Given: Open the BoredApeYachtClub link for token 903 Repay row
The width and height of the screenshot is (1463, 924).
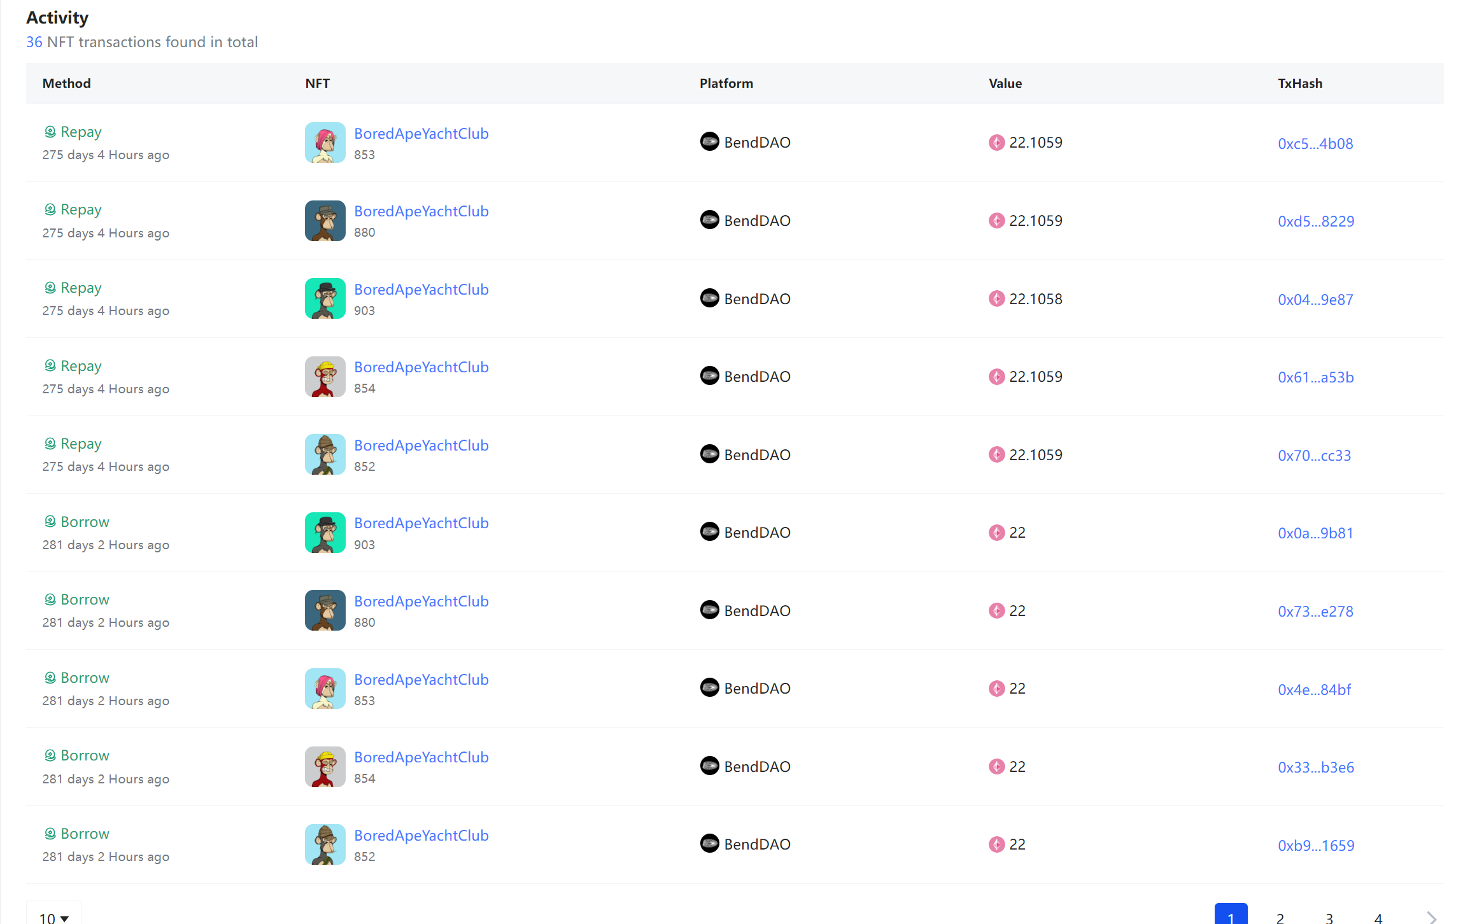Looking at the screenshot, I should [421, 290].
